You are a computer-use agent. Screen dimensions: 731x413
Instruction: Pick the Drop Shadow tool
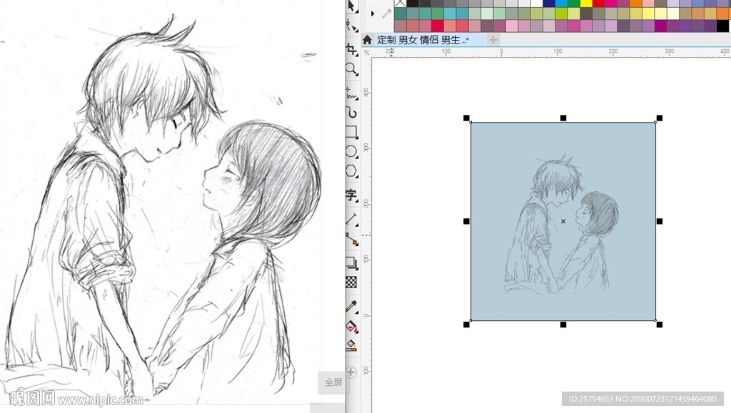[x=351, y=262]
